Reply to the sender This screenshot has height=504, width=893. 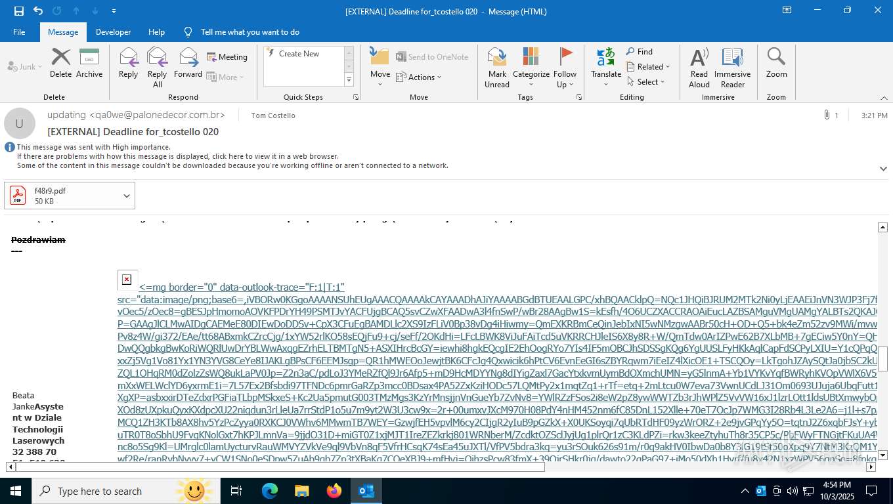click(x=128, y=63)
